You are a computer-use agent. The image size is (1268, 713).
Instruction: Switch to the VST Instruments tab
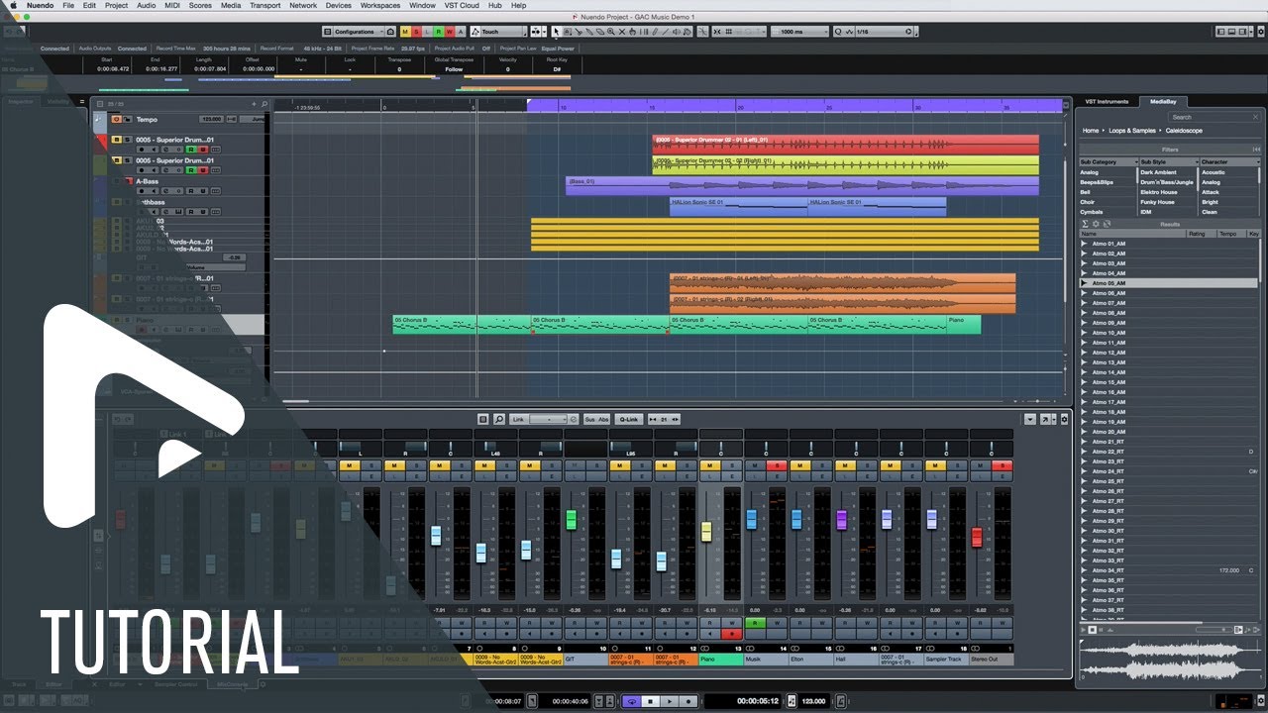click(1107, 101)
